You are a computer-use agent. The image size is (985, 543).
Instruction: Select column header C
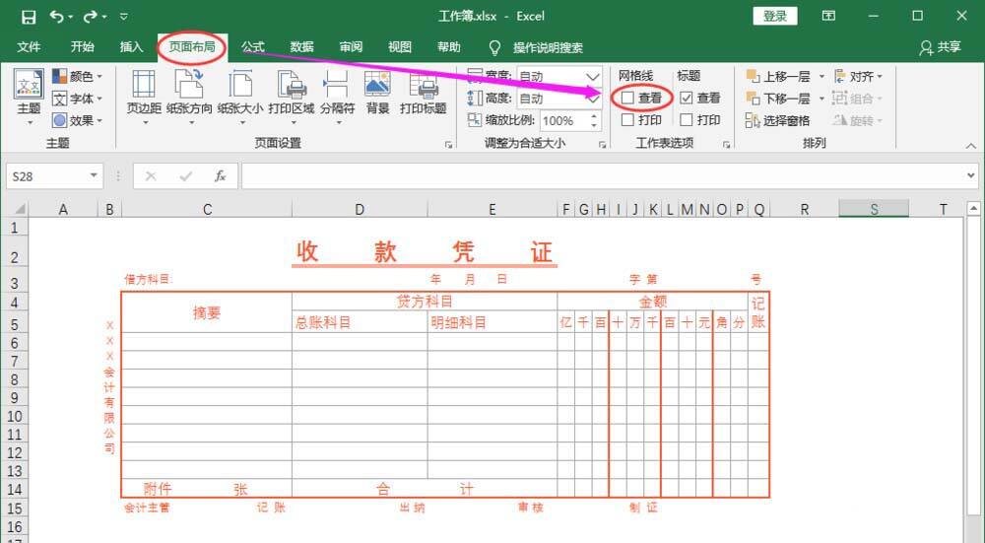click(207, 209)
